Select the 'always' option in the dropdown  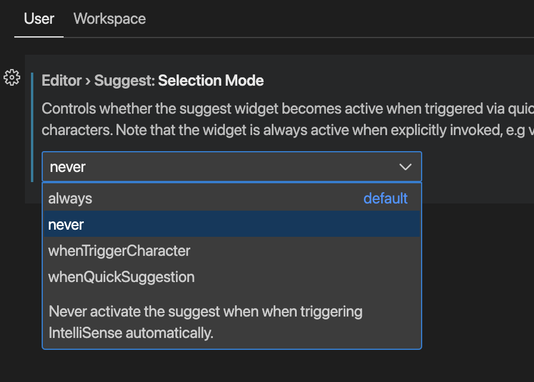70,198
